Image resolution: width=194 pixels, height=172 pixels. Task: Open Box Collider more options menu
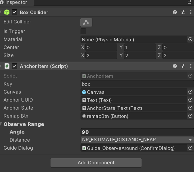click(x=190, y=12)
